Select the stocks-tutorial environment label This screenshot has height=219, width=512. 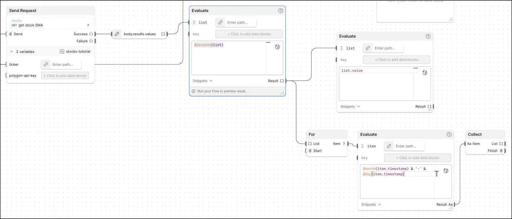[x=78, y=51]
